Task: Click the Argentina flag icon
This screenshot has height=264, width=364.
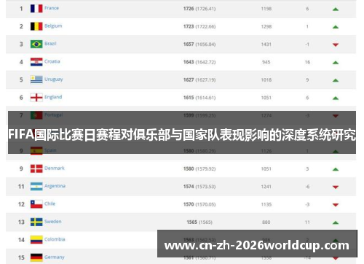Action: coord(36,187)
